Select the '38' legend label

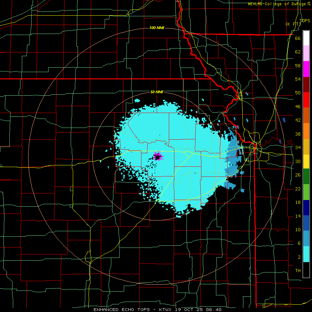coord(298,134)
